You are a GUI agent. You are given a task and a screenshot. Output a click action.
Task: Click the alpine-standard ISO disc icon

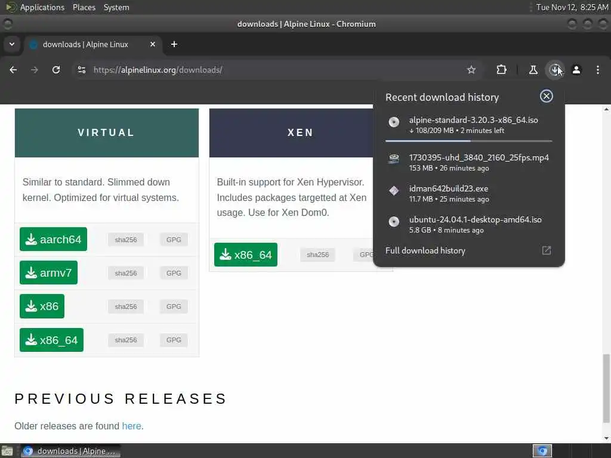394,122
